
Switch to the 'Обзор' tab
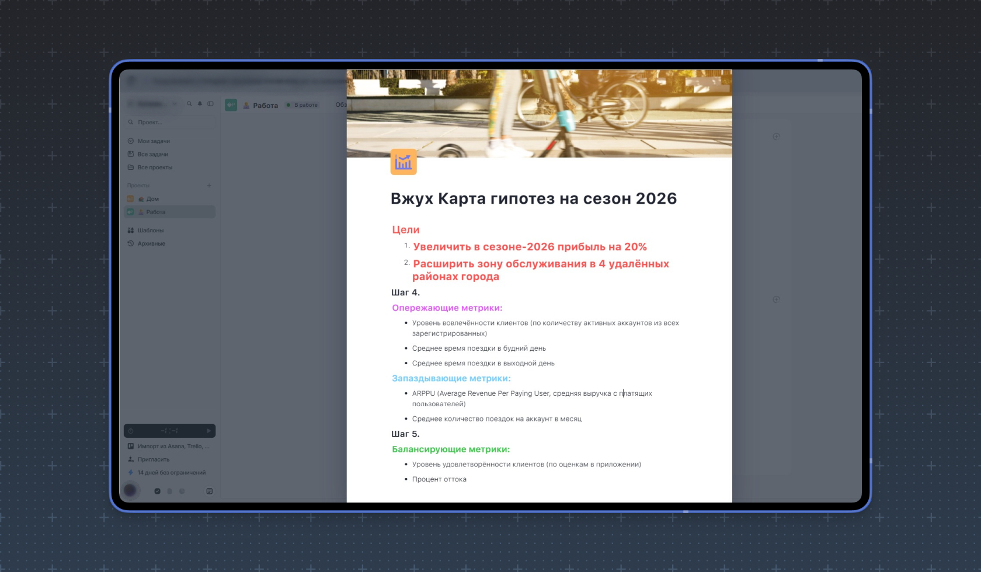(340, 105)
